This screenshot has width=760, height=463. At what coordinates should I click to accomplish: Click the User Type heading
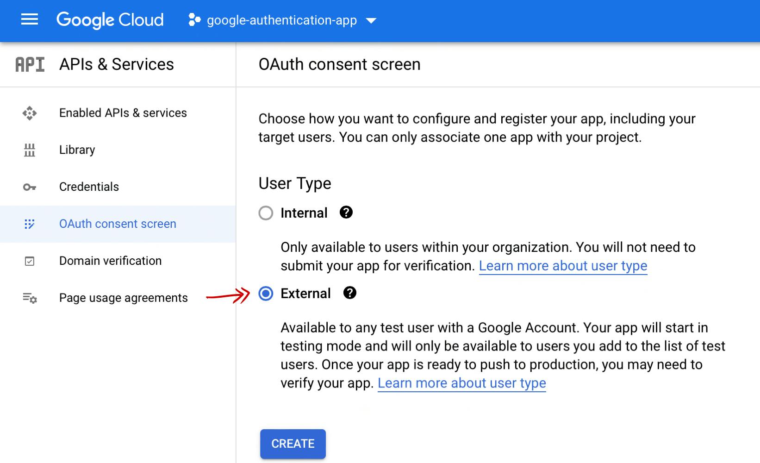click(295, 184)
